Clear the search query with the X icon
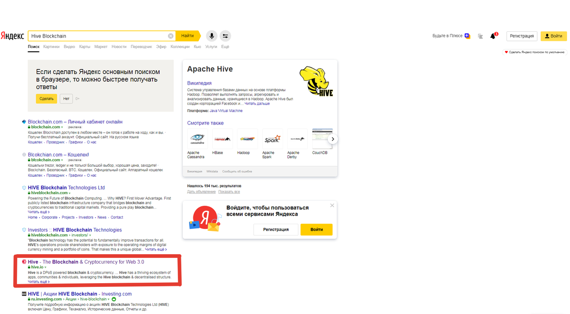The height and width of the screenshot is (314, 570). pos(171,36)
